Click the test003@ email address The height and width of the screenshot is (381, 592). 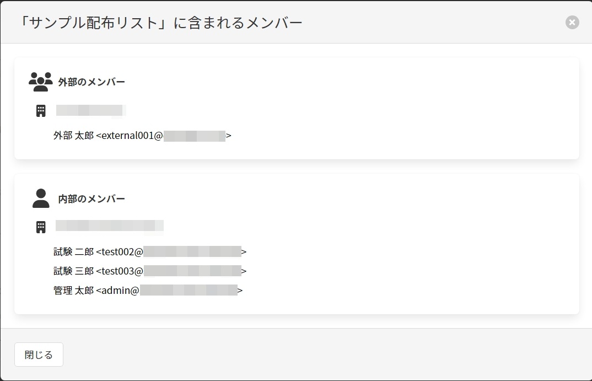171,271
